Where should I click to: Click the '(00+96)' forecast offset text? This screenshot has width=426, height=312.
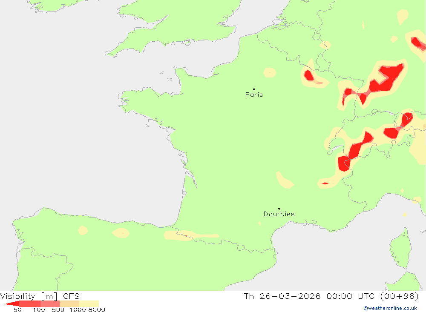pos(400,296)
